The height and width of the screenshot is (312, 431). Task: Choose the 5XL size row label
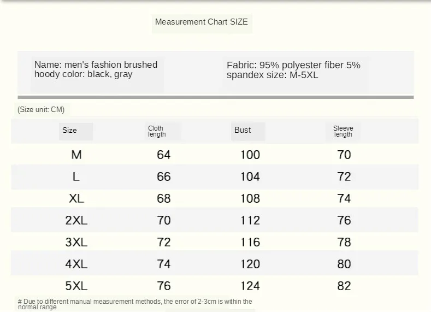[x=76, y=286]
